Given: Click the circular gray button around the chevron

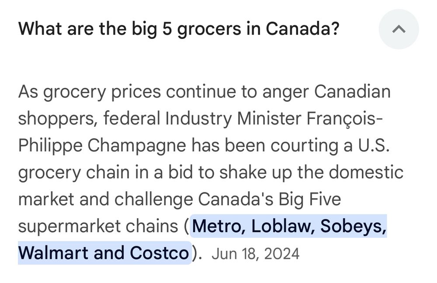Looking at the screenshot, I should tap(399, 29).
